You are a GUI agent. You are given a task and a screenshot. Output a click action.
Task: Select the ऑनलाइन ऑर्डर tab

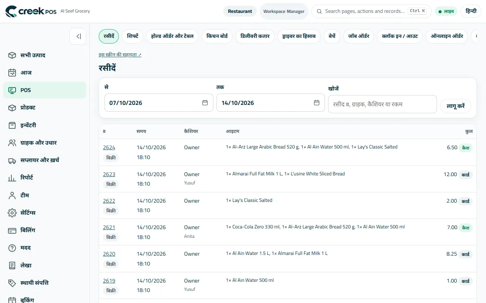pos(447,36)
